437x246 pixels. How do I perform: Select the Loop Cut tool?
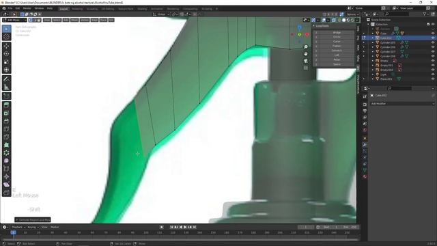[6, 129]
